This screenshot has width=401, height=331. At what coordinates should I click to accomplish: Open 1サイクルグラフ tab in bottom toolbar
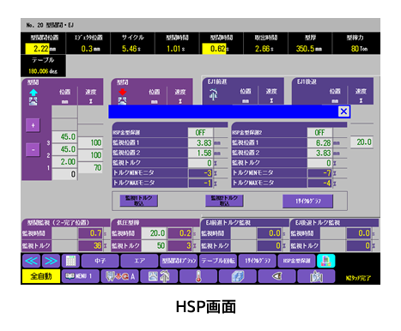tap(258, 261)
